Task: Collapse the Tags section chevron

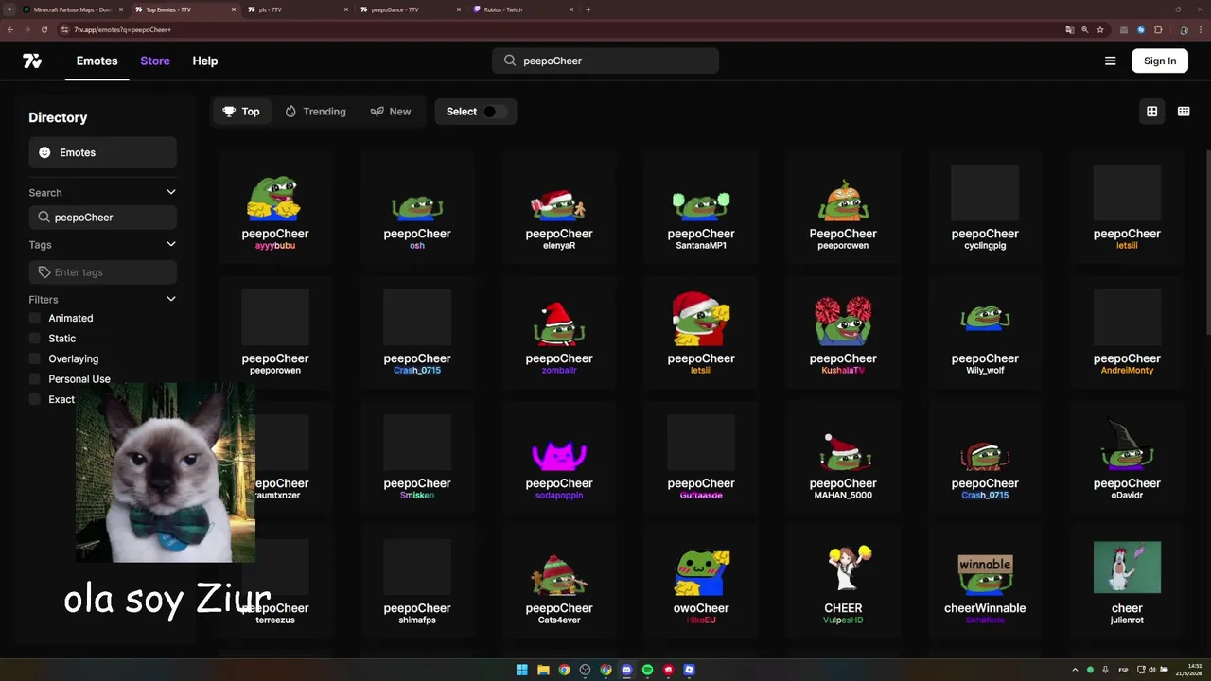Action: (171, 244)
